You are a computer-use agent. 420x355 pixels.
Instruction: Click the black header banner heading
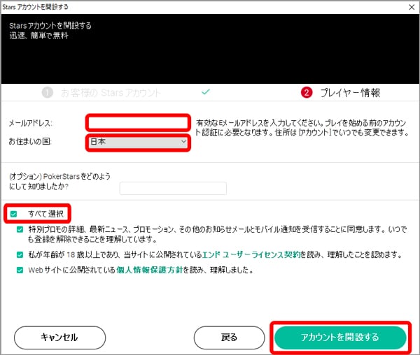click(x=50, y=26)
